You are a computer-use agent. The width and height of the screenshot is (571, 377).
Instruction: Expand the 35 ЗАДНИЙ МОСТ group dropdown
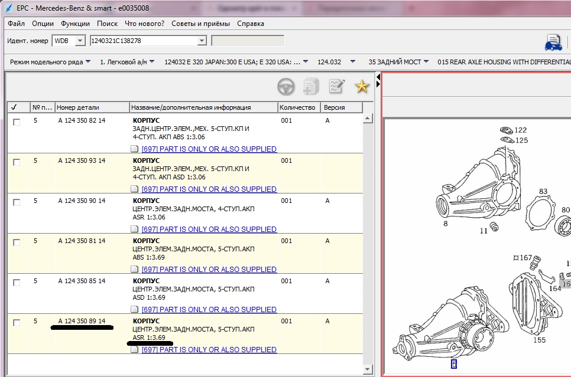tap(398, 62)
